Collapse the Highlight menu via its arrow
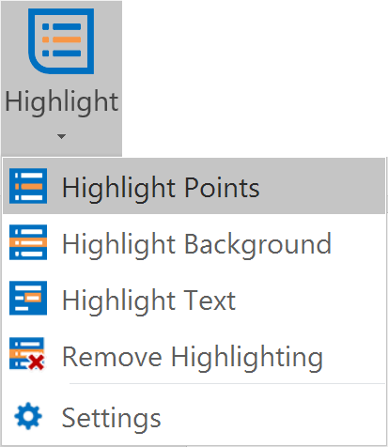Image resolution: width=388 pixels, height=447 pixels. [61, 136]
